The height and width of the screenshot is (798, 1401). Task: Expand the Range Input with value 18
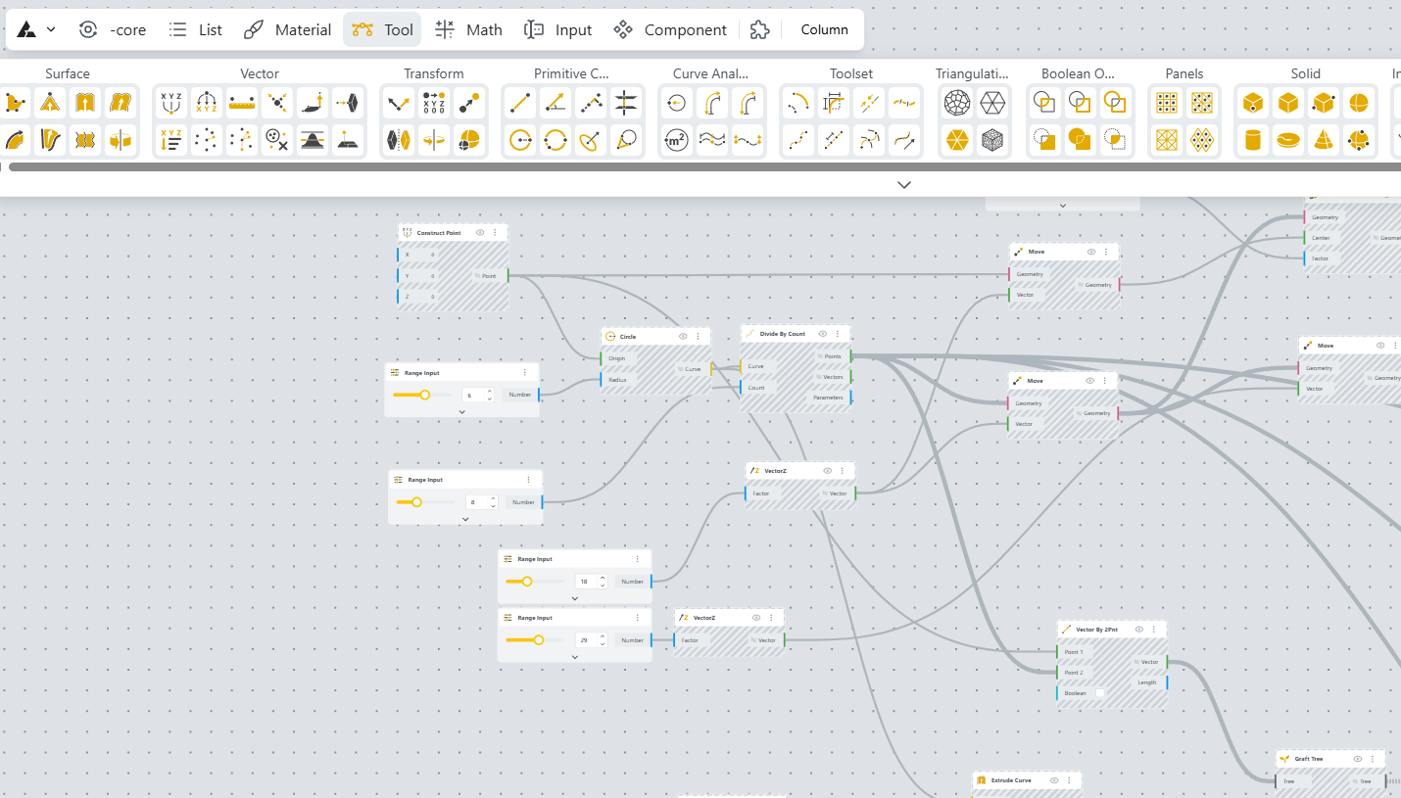point(575,597)
